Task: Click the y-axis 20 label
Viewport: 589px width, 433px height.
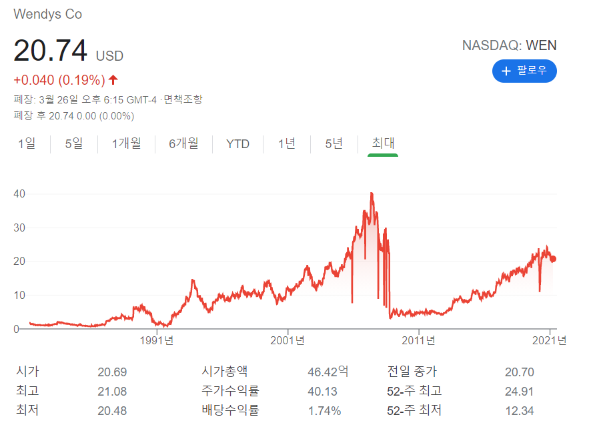Action: tap(19, 262)
